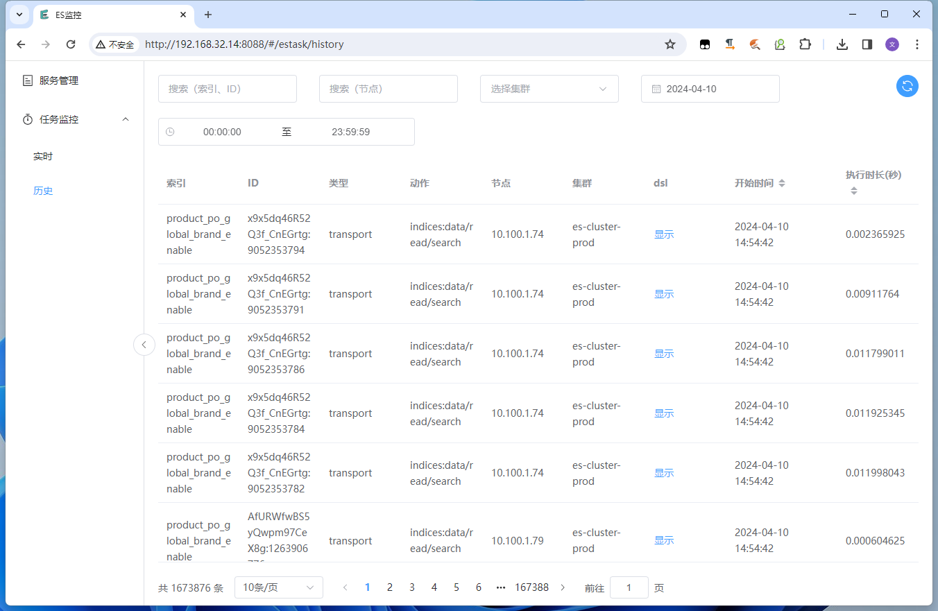Click the previous page arrow in pagination
938x611 pixels.
[346, 587]
